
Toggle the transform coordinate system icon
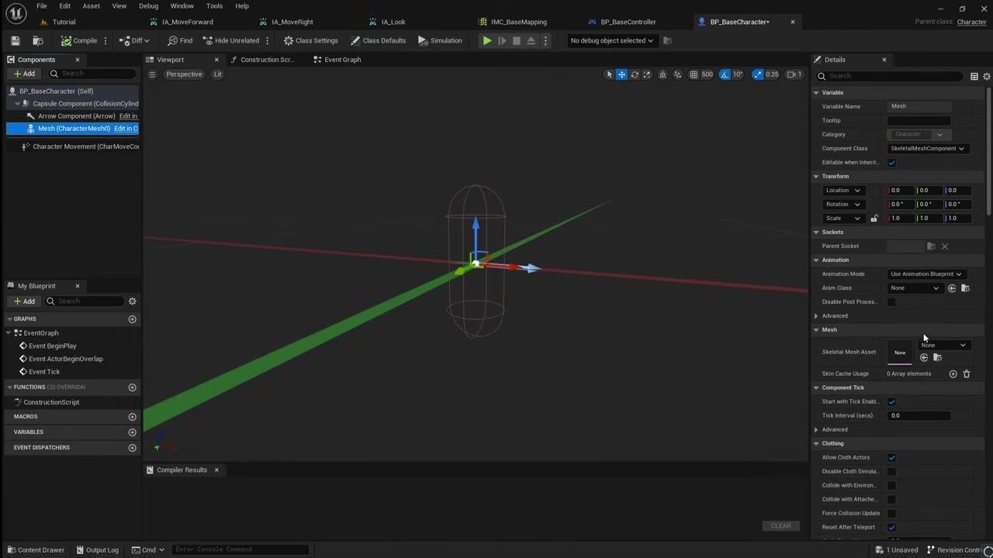click(x=663, y=74)
